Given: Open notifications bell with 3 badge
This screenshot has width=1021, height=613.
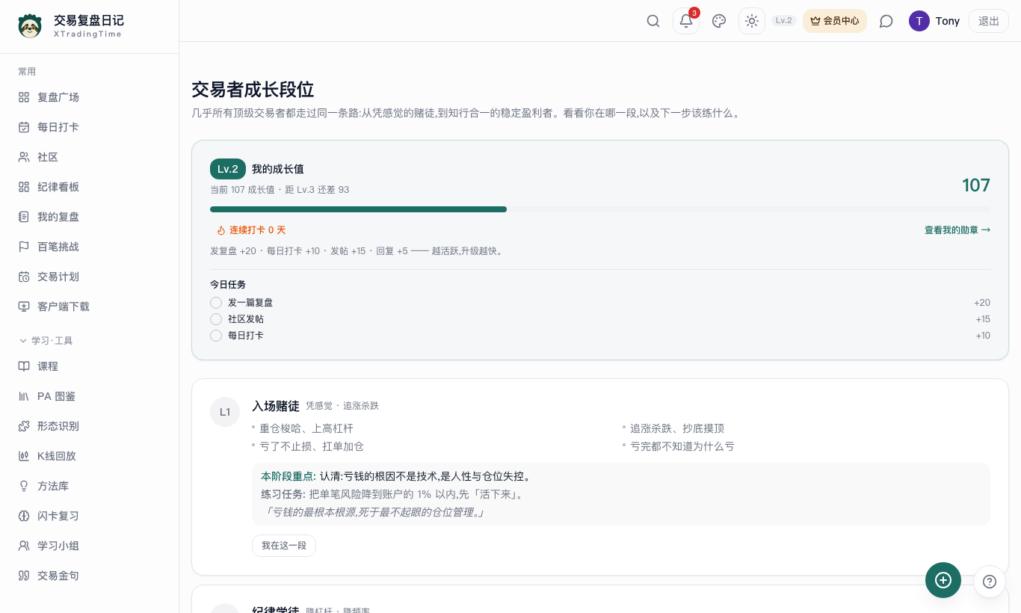Looking at the screenshot, I should coord(686,21).
